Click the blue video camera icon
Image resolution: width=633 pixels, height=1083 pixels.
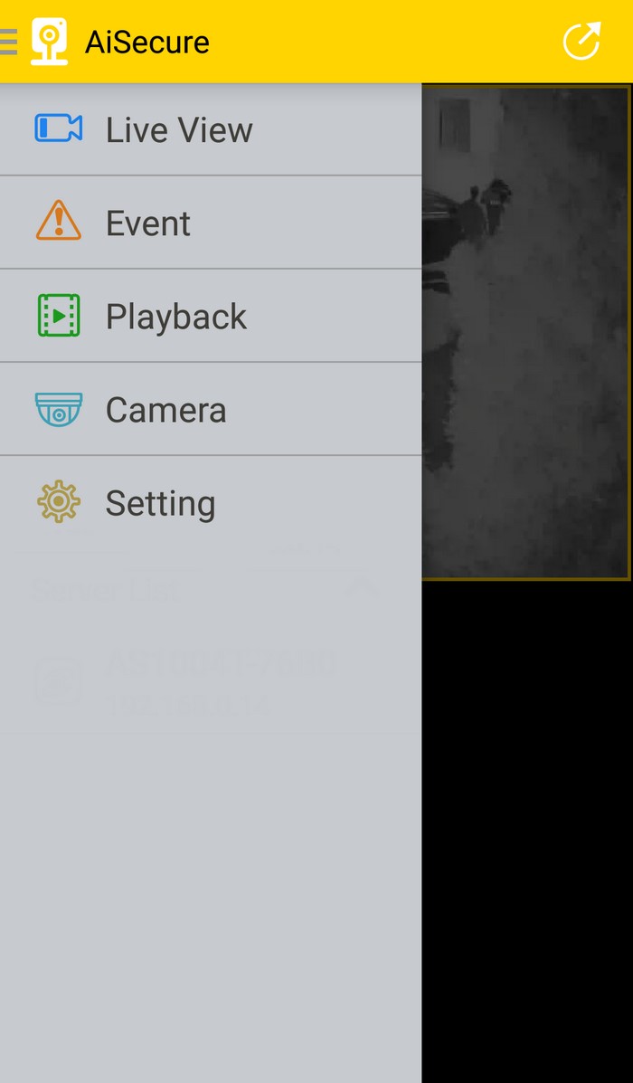tap(59, 128)
